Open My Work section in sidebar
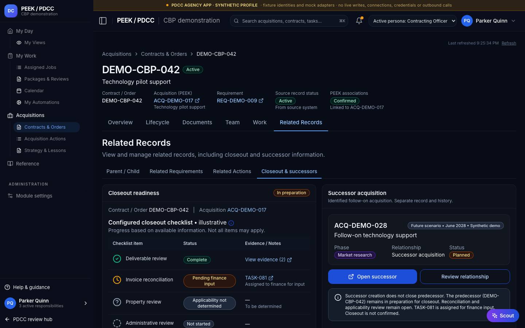The image size is (525, 328). click(x=26, y=56)
